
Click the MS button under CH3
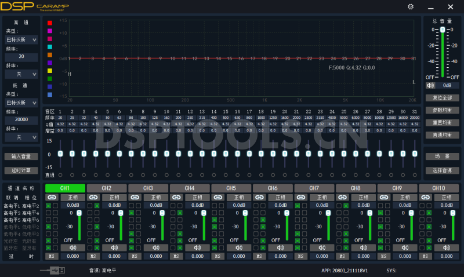tap(135, 256)
